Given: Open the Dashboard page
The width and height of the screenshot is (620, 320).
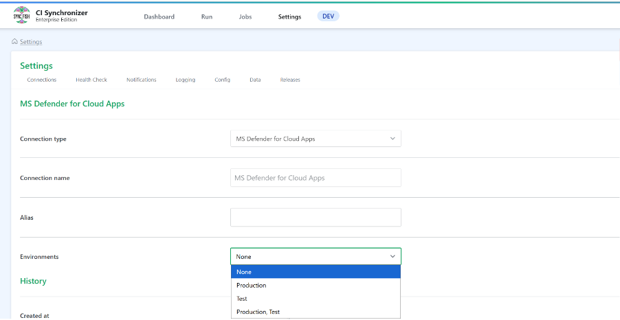Looking at the screenshot, I should point(159,16).
